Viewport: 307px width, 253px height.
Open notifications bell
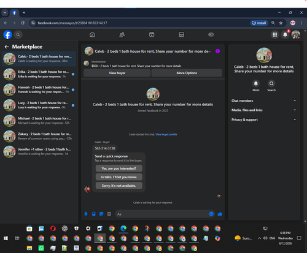(285, 35)
